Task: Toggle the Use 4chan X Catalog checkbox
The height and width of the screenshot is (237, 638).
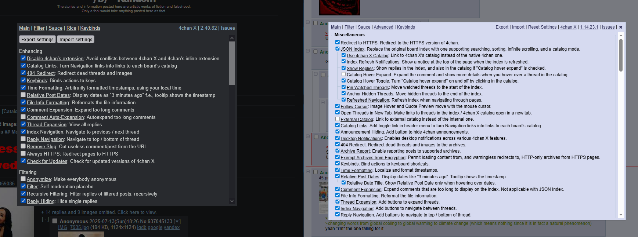Action: pyautogui.click(x=344, y=55)
